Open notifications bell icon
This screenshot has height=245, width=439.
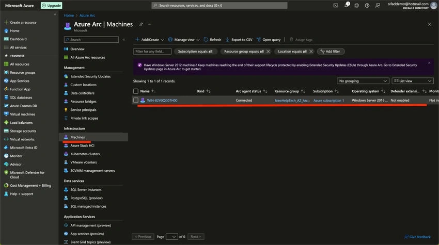tap(347, 5)
